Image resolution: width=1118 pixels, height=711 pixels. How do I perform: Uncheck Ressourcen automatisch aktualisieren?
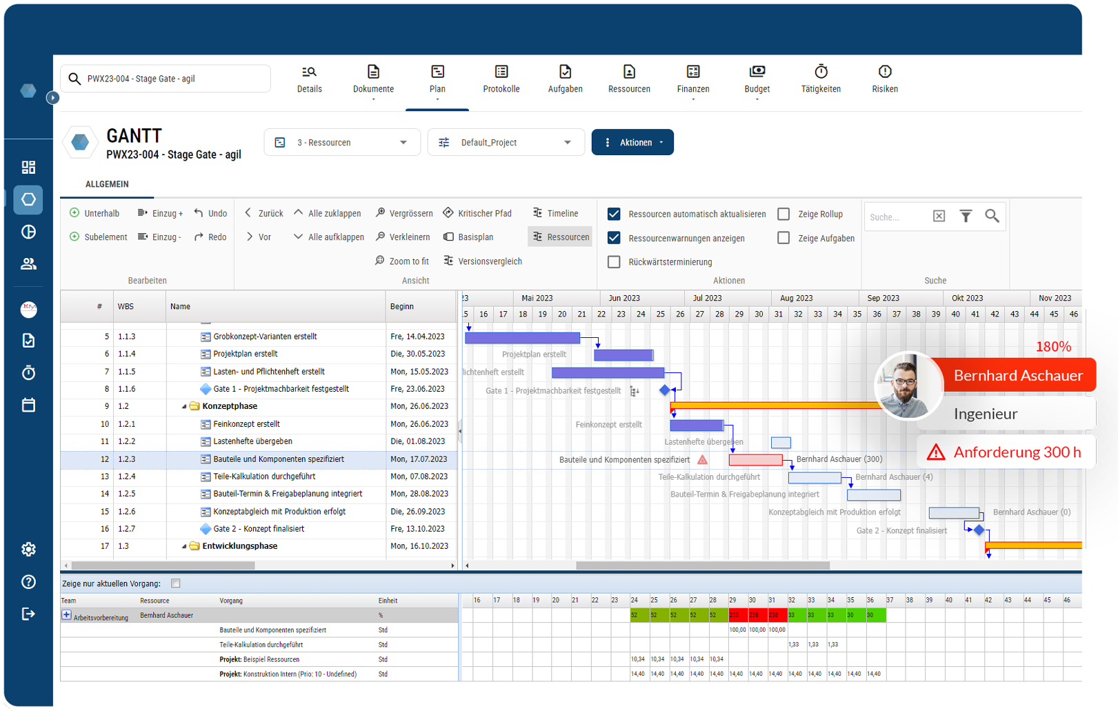tap(614, 214)
